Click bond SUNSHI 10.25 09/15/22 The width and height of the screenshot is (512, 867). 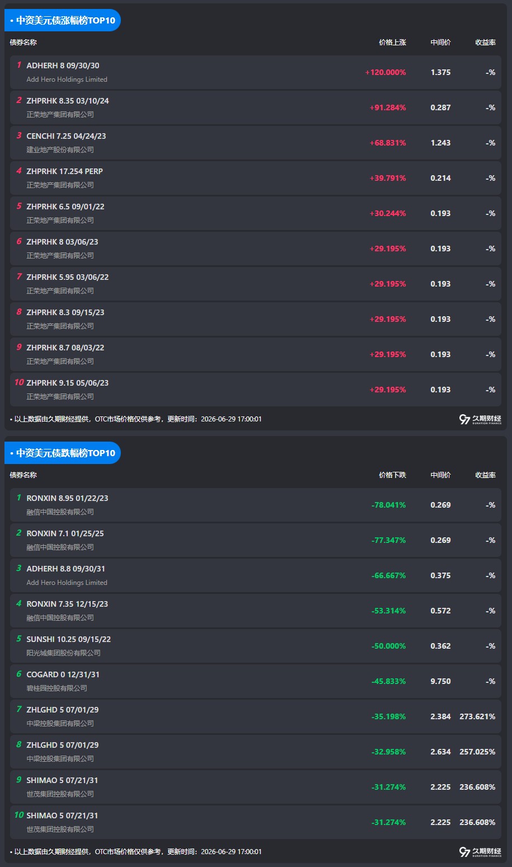(68, 639)
